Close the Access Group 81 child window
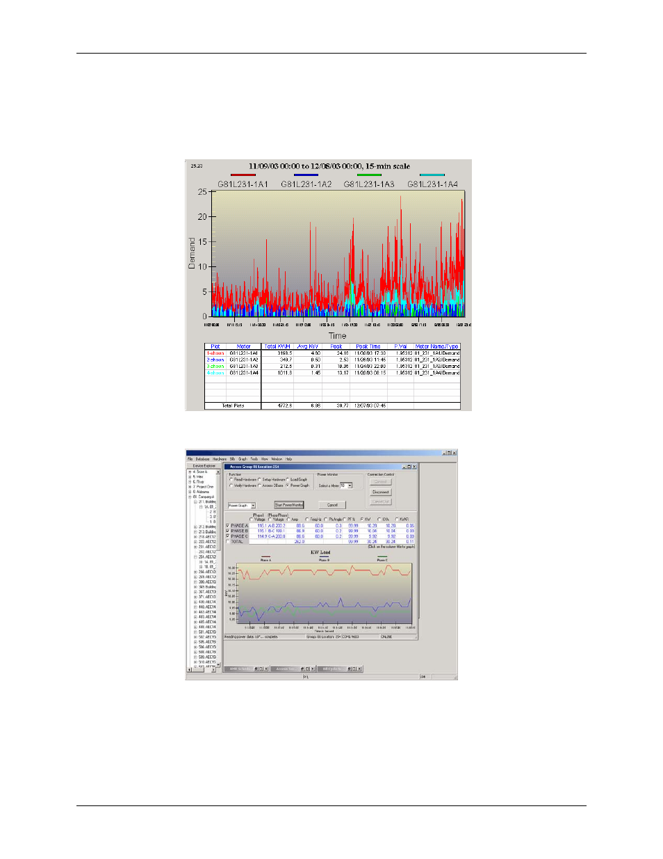 click(x=414, y=467)
